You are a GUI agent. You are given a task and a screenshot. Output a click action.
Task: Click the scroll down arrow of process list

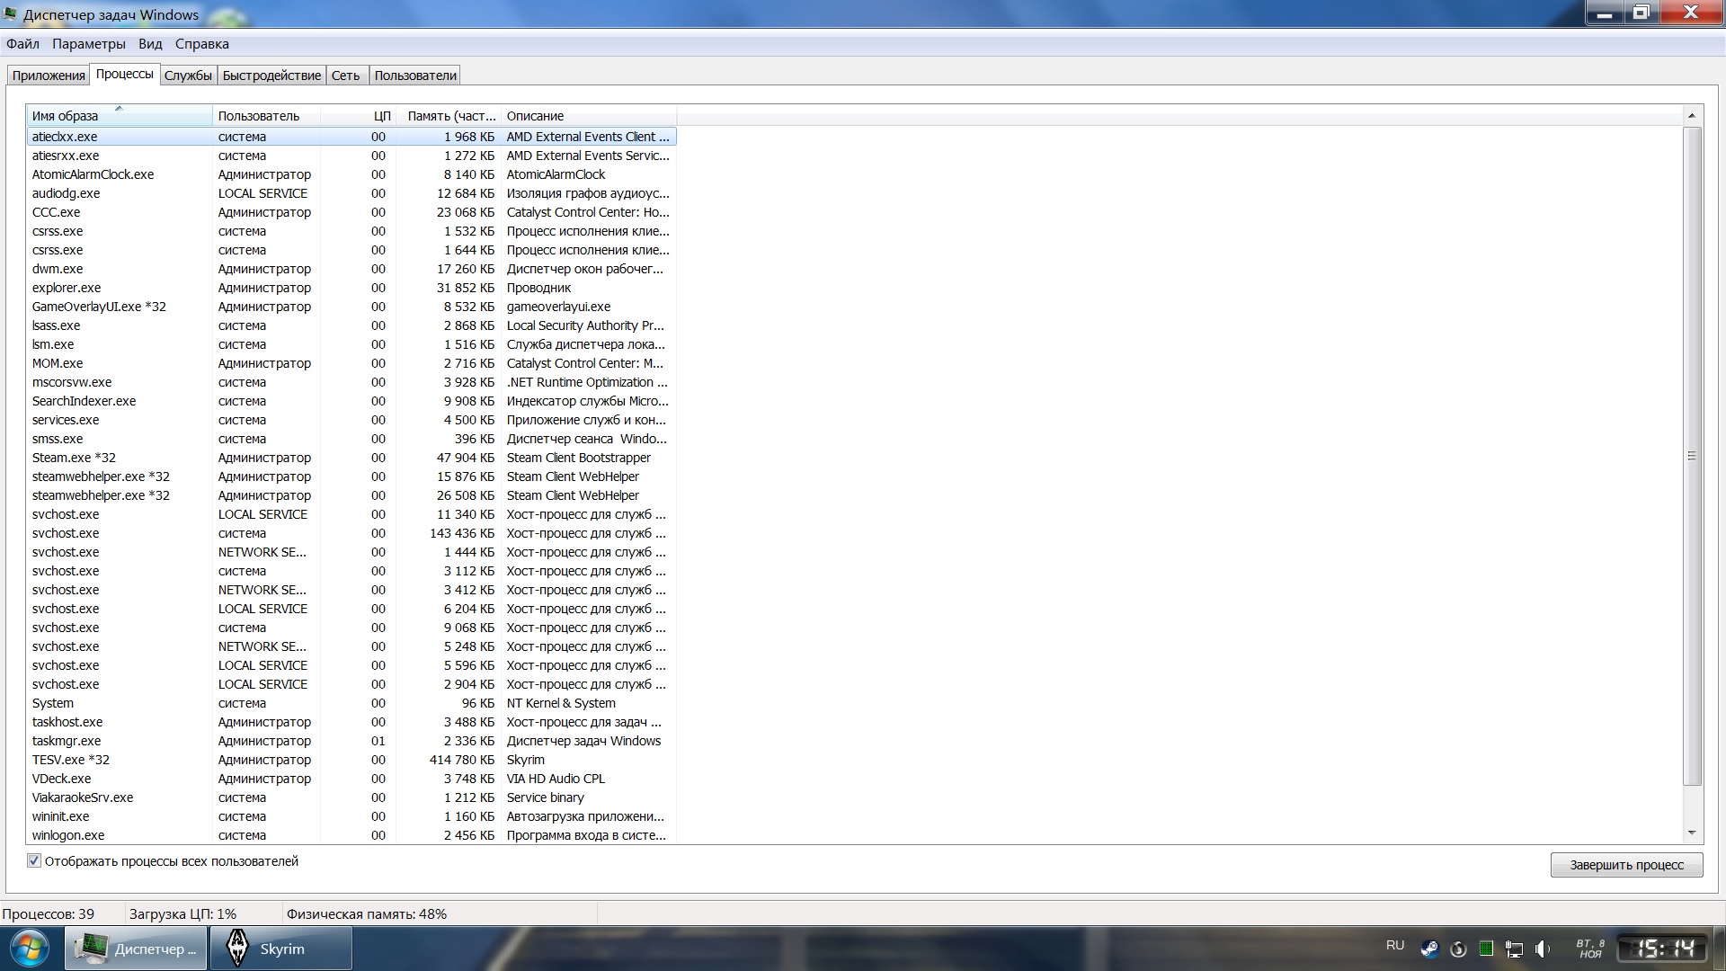[x=1691, y=833]
